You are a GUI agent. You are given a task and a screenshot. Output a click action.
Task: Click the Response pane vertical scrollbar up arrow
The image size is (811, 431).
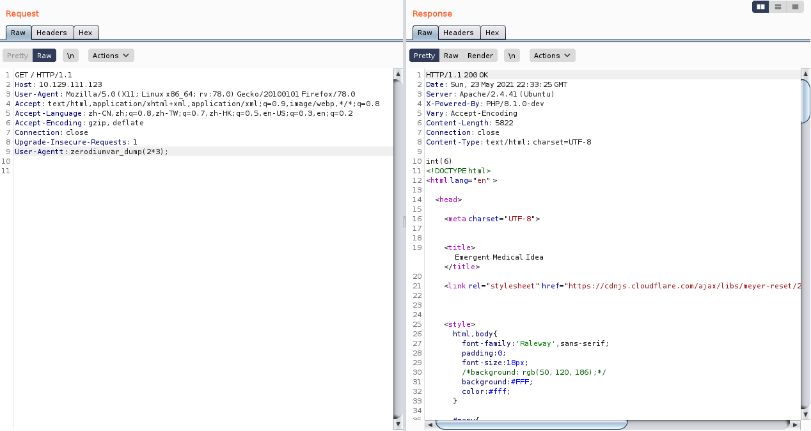point(806,75)
